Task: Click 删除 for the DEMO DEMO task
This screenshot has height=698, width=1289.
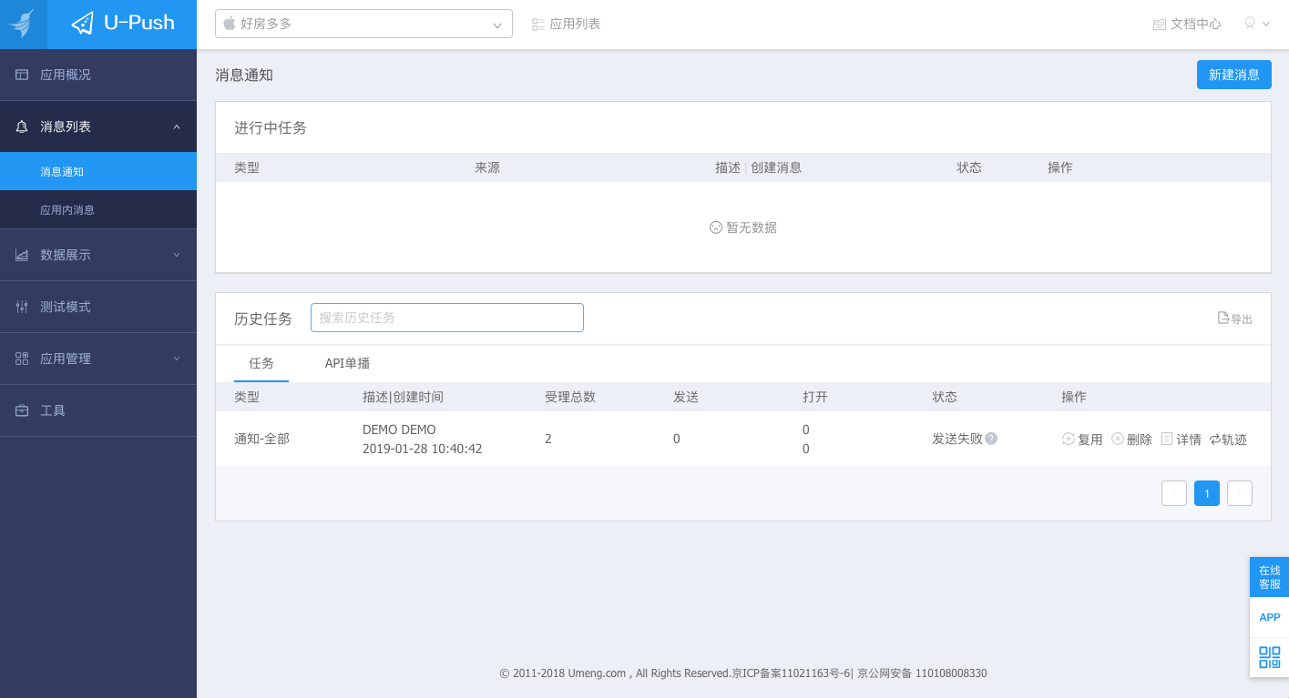Action: [x=1132, y=439]
